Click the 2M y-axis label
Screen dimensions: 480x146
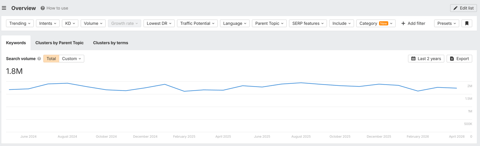[470, 86]
